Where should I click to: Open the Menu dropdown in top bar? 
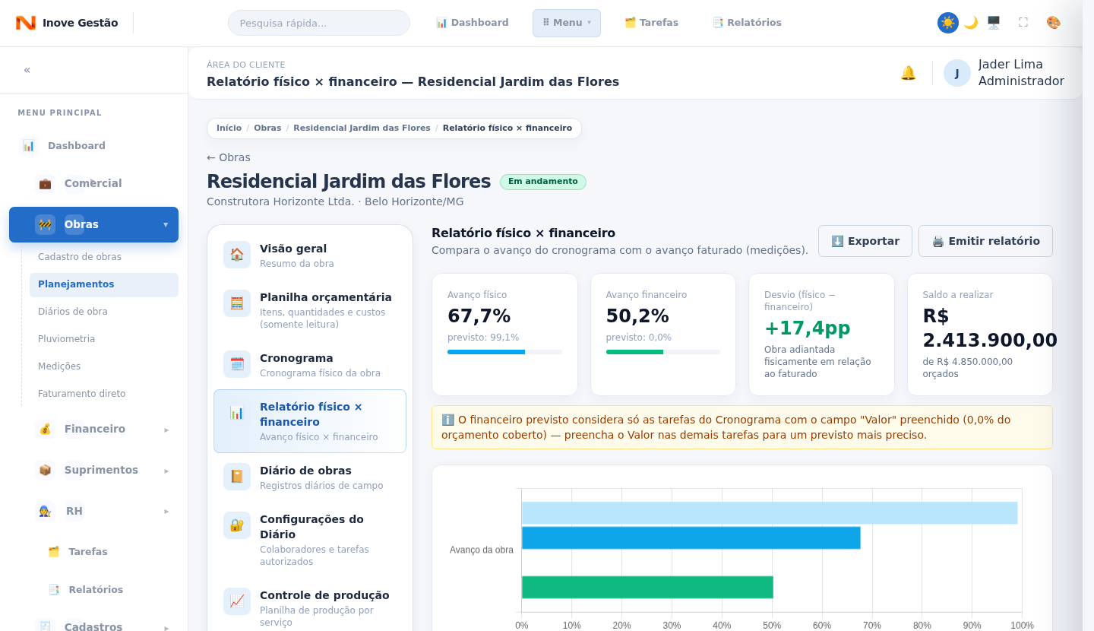tap(567, 23)
